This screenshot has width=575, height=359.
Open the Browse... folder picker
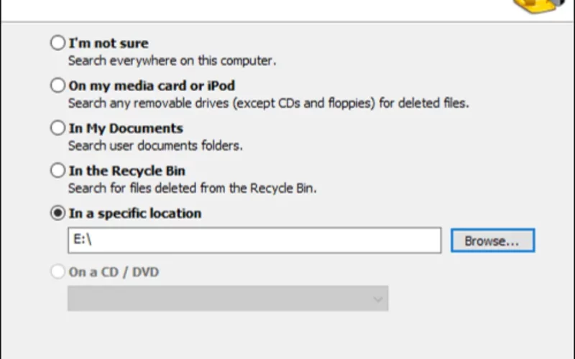(x=492, y=241)
